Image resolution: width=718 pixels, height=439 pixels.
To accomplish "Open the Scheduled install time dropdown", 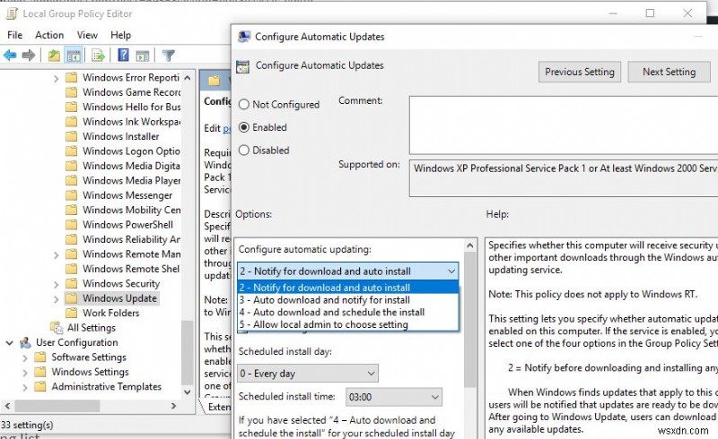I will [x=394, y=397].
